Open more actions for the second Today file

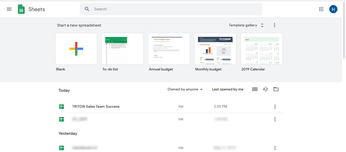coord(275,119)
